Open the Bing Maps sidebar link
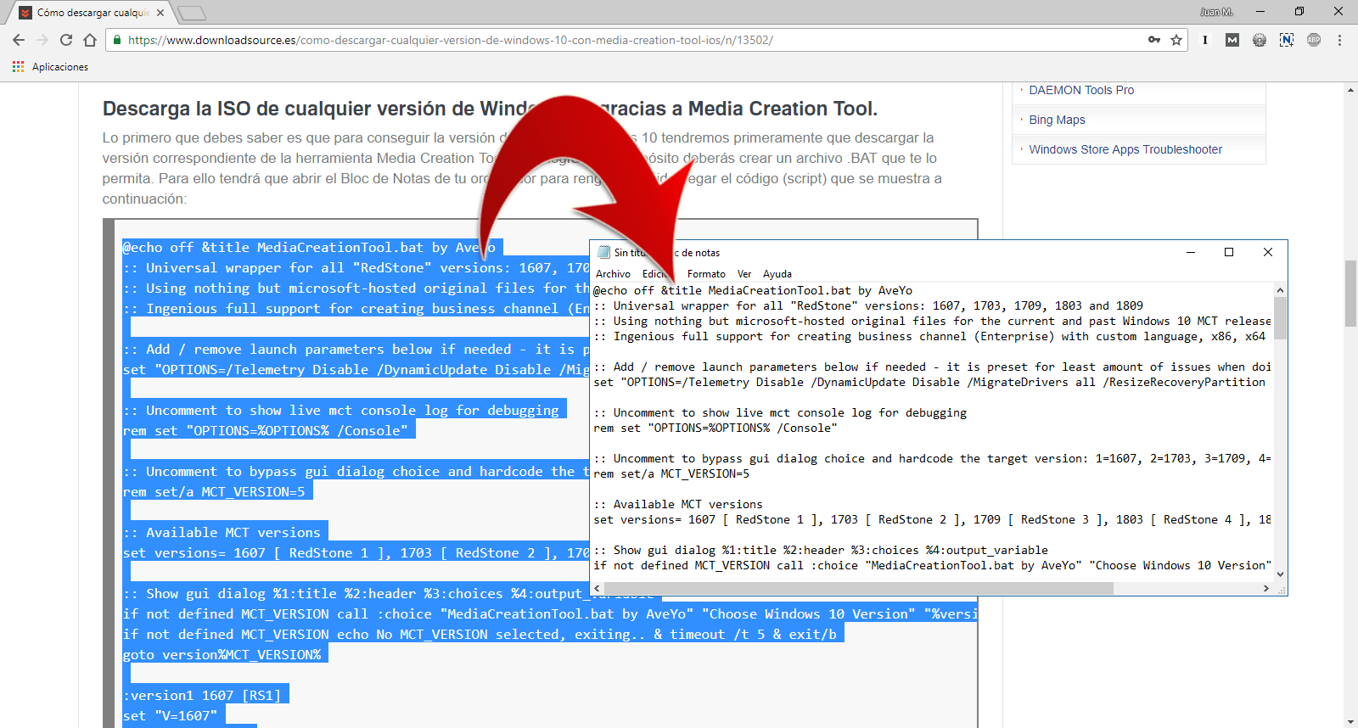 1057,120
